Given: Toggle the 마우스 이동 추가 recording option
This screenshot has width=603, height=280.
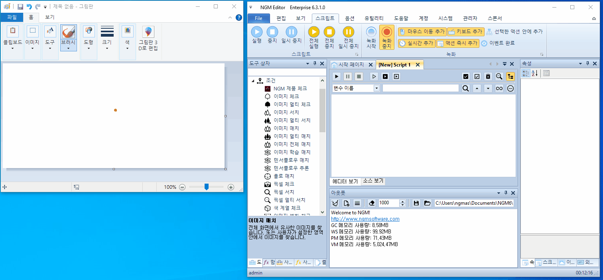Looking at the screenshot, I should [x=422, y=31].
